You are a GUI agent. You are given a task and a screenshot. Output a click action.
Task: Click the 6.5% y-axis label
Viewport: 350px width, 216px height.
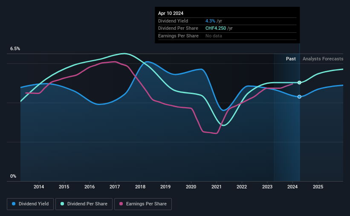pos(15,49)
